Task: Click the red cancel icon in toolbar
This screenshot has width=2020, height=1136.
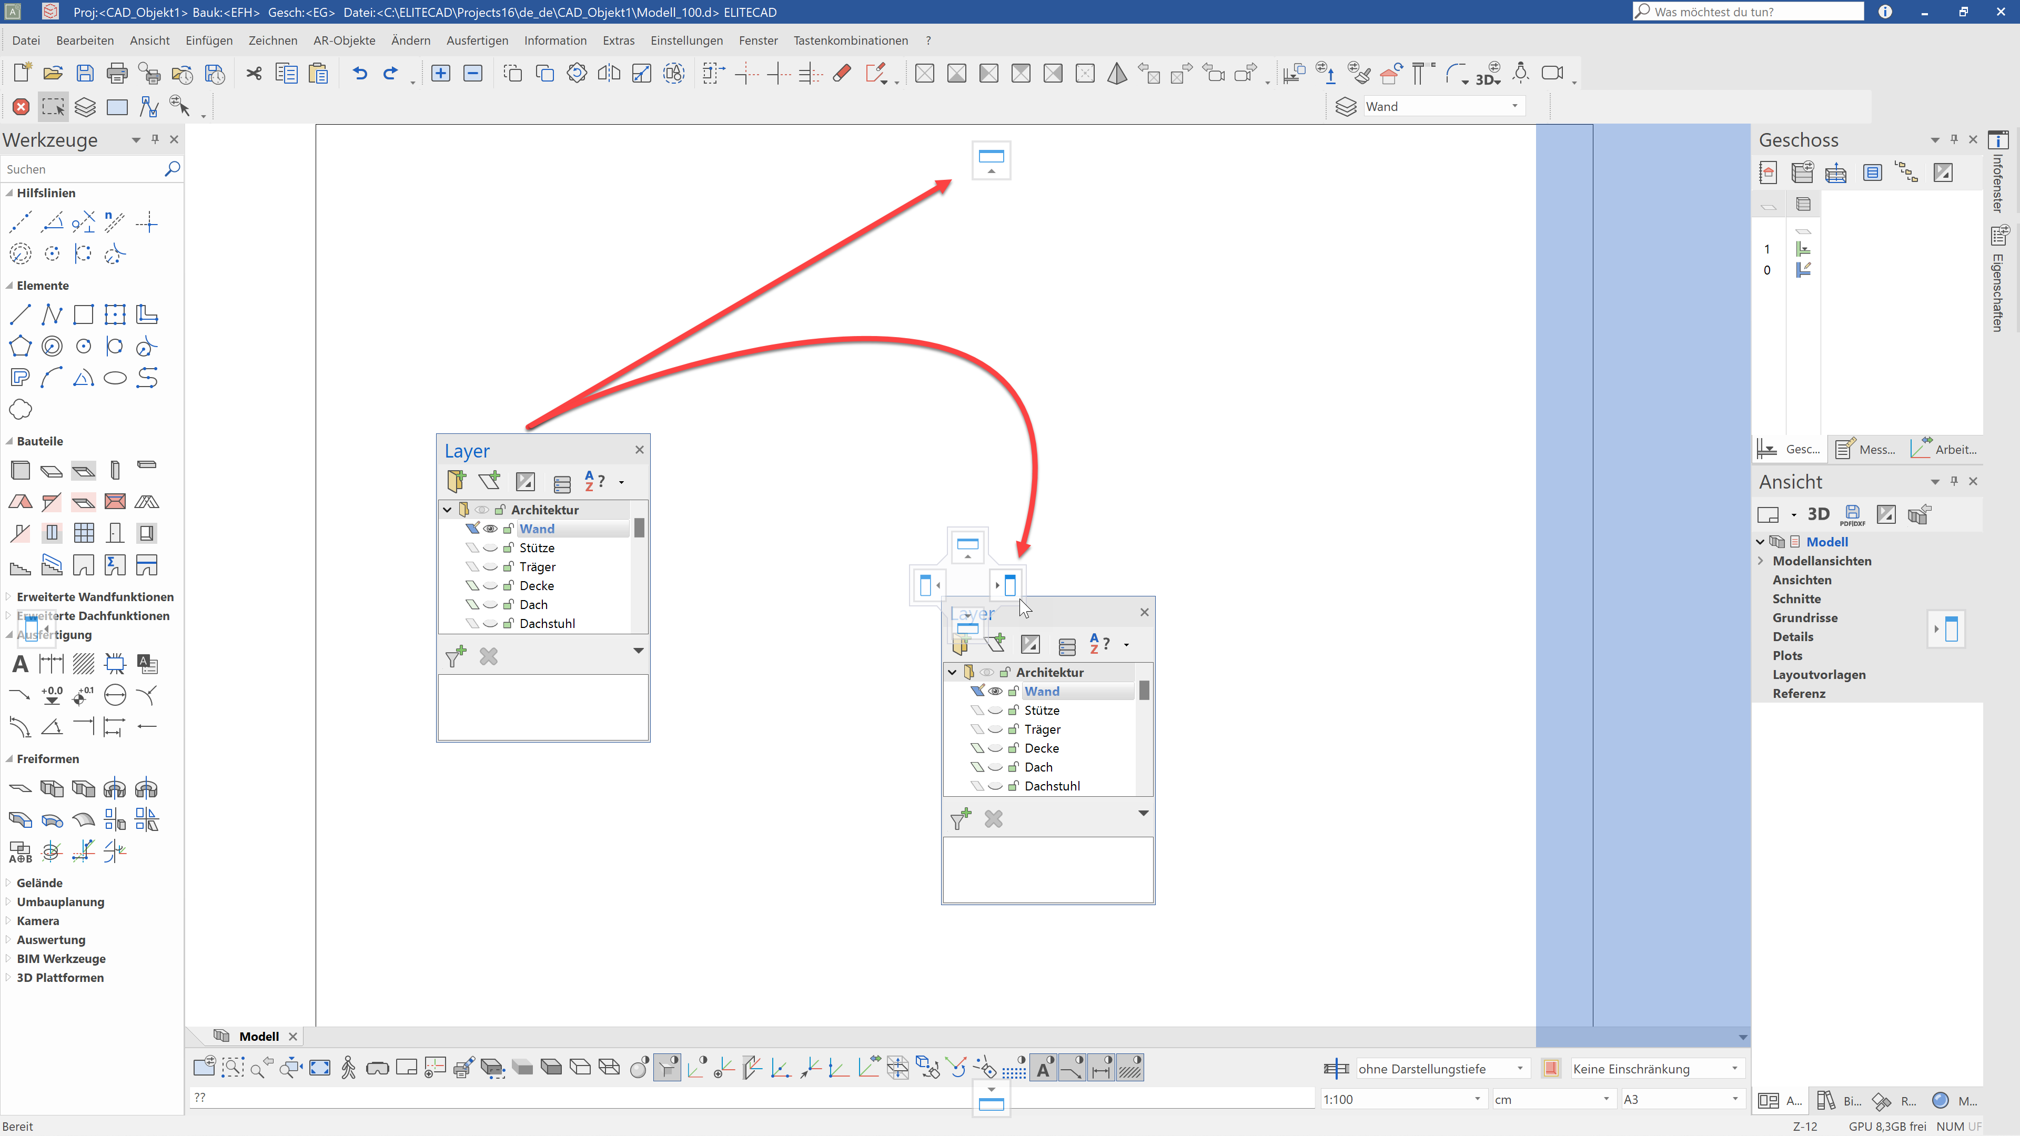Action: click(x=21, y=107)
